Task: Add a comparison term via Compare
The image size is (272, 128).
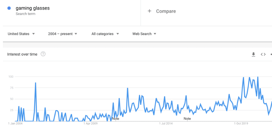Action: pyautogui.click(x=166, y=11)
